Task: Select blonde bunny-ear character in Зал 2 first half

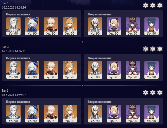Action: click(70, 70)
